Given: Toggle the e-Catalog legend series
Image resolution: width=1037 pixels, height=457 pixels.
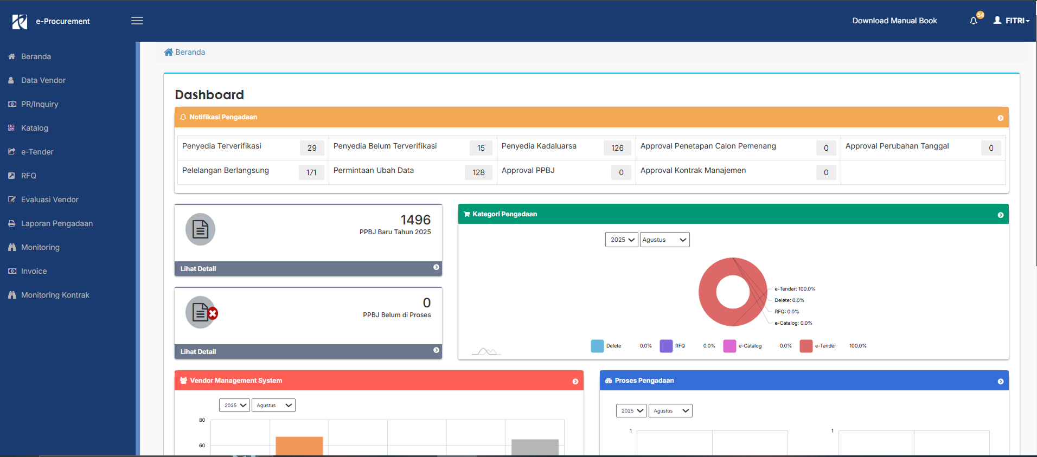Looking at the screenshot, I should [x=729, y=346].
